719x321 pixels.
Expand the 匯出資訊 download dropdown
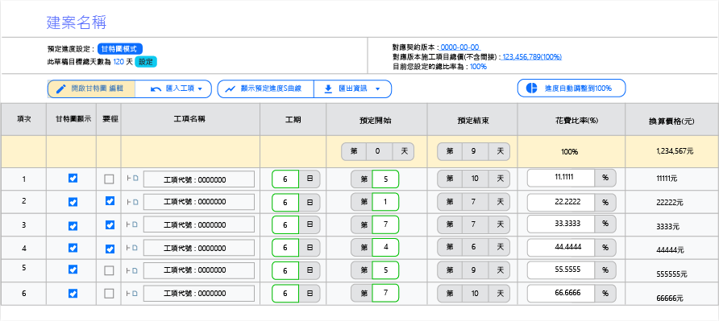(x=352, y=88)
